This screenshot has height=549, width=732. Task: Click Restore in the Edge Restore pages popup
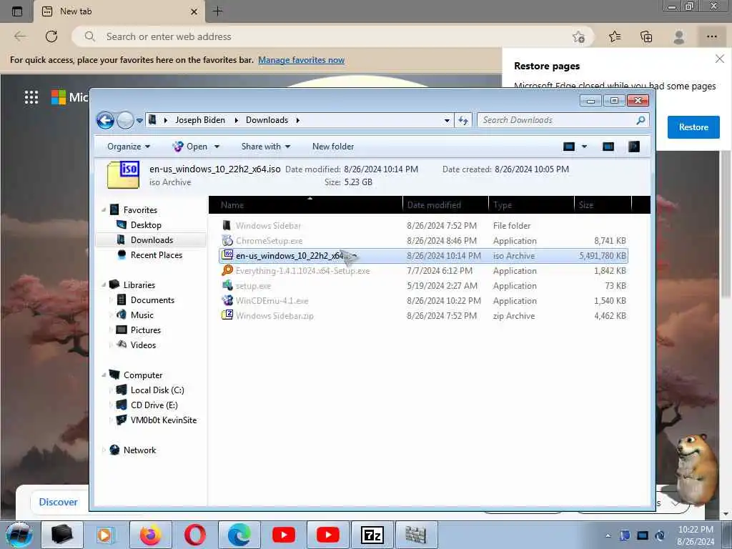pos(693,127)
